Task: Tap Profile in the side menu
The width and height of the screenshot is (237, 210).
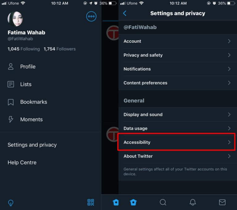Action: click(22, 67)
